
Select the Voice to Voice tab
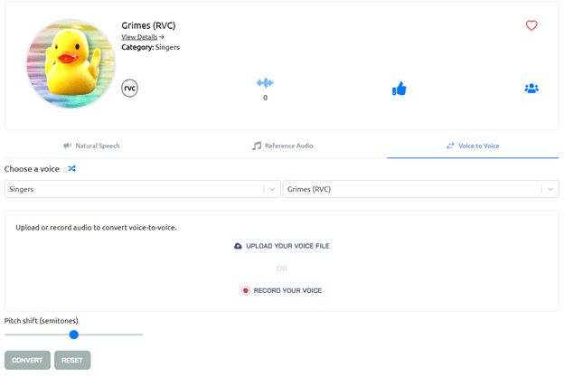point(472,146)
